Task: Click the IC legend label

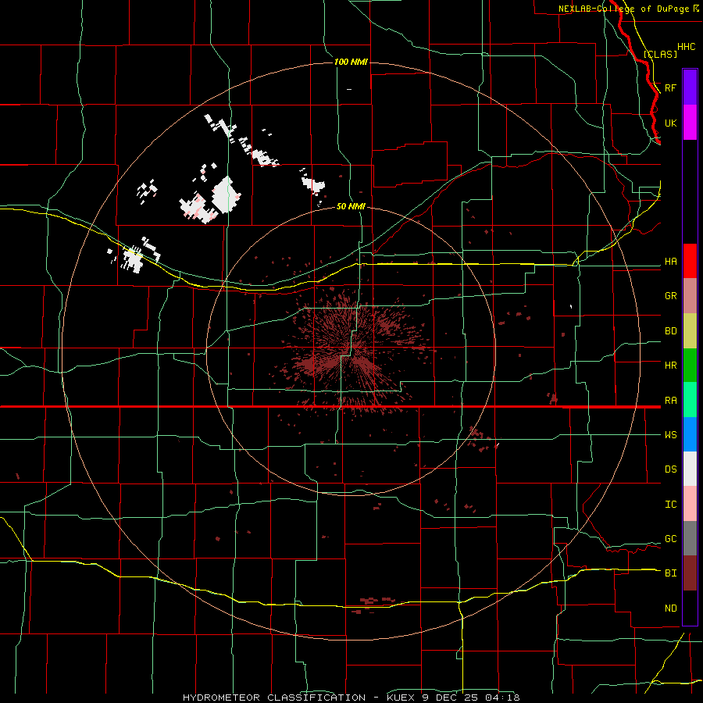Action: [x=671, y=505]
